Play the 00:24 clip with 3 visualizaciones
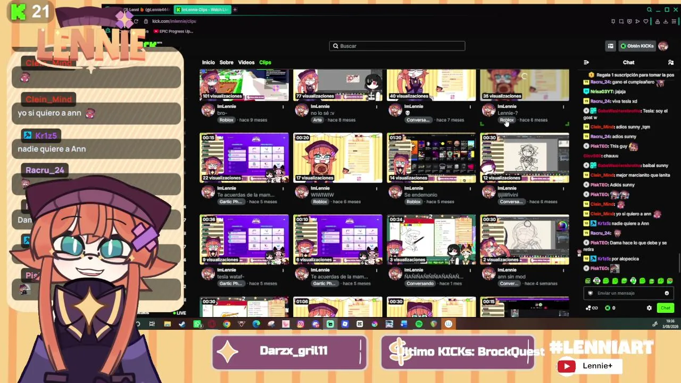Image resolution: width=681 pixels, height=383 pixels. point(431,240)
